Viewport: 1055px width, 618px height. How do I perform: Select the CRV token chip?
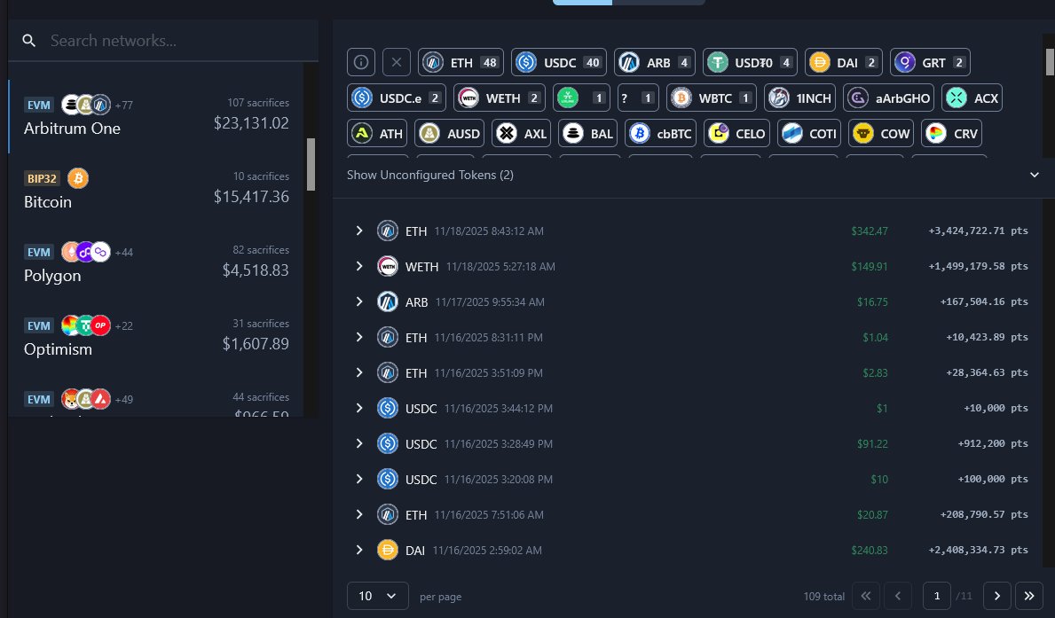[951, 133]
